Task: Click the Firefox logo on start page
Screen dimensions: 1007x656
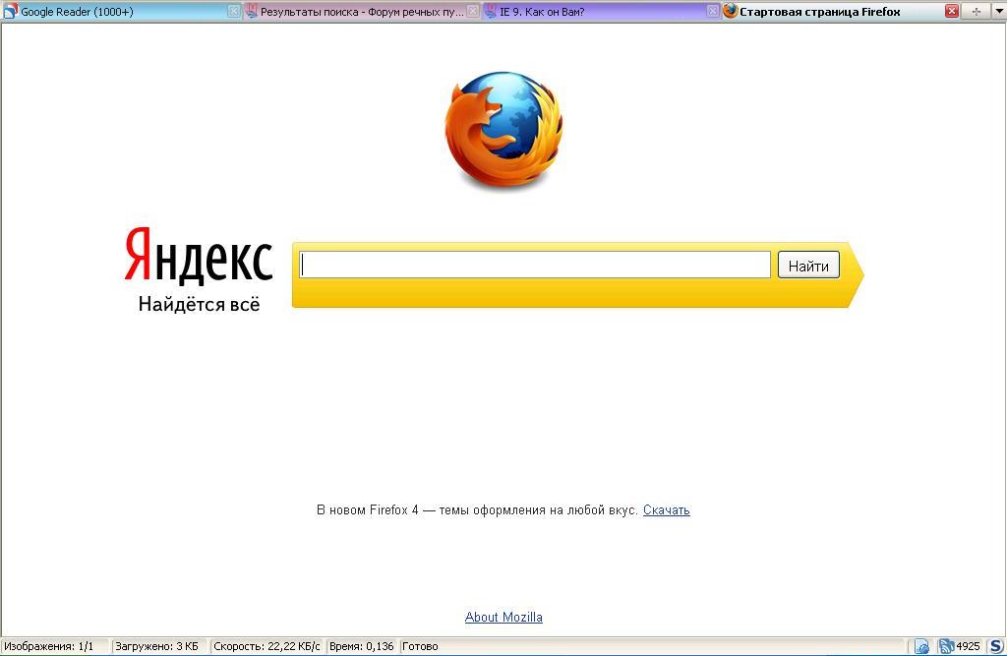Action: coord(503,129)
